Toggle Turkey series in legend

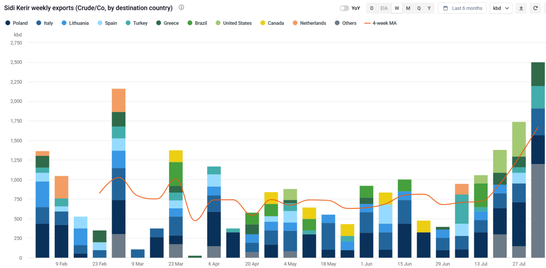(136, 23)
